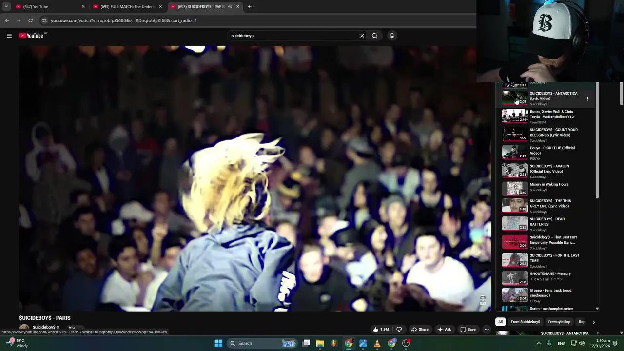Reload the current page
This screenshot has width=624, height=351.
coord(30,20)
